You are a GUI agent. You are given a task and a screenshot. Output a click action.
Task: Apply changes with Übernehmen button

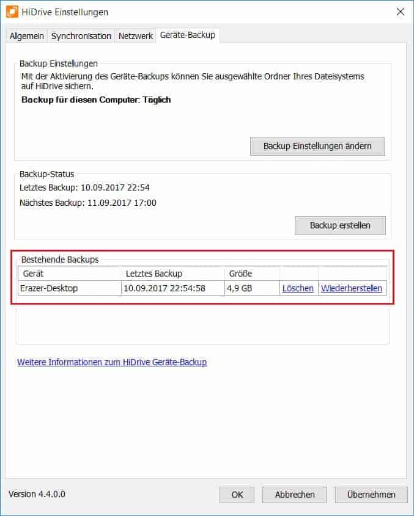pos(371,495)
